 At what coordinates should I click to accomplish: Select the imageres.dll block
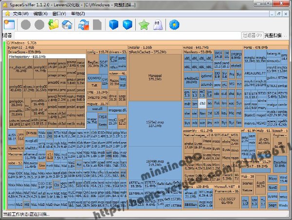tap(117, 110)
